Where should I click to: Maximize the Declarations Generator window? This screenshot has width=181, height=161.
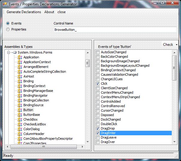click(x=162, y=3)
